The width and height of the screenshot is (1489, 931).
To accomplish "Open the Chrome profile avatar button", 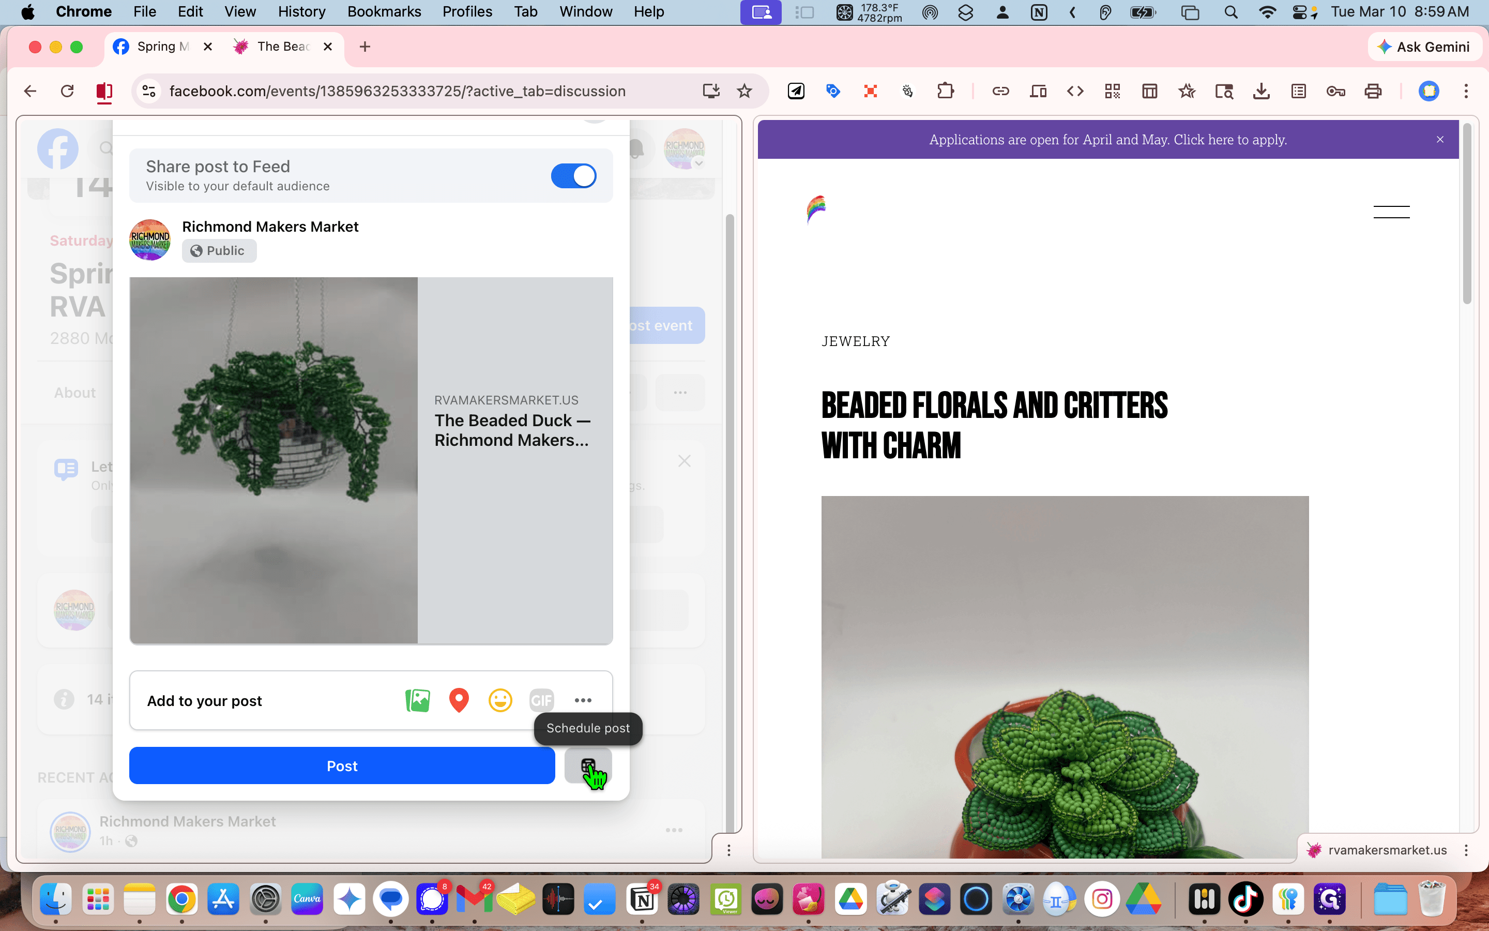I will pyautogui.click(x=1429, y=91).
